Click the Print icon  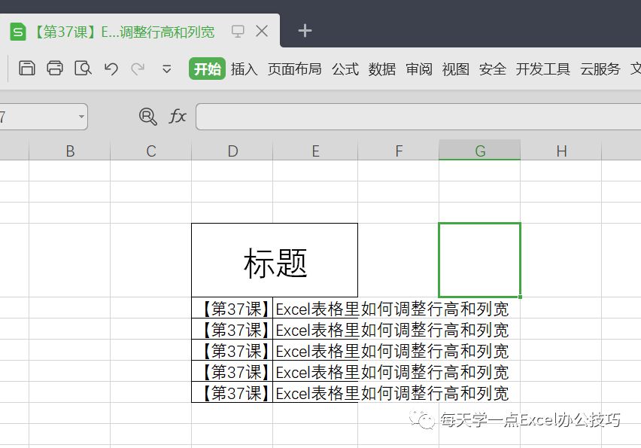(55, 69)
